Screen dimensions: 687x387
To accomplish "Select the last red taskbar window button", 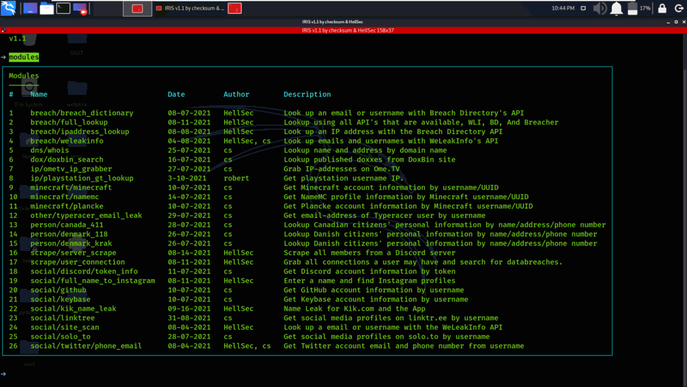I will coord(234,8).
